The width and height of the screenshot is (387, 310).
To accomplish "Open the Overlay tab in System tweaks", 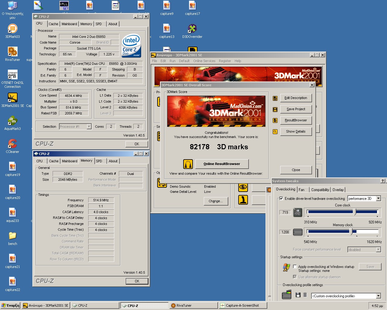I will coord(338,190).
